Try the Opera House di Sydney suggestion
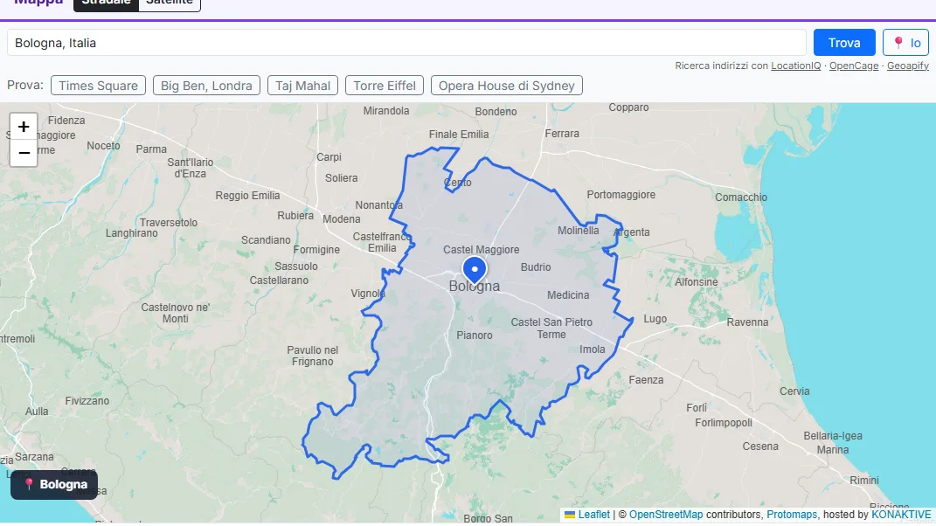The height and width of the screenshot is (526, 936). pyautogui.click(x=507, y=86)
